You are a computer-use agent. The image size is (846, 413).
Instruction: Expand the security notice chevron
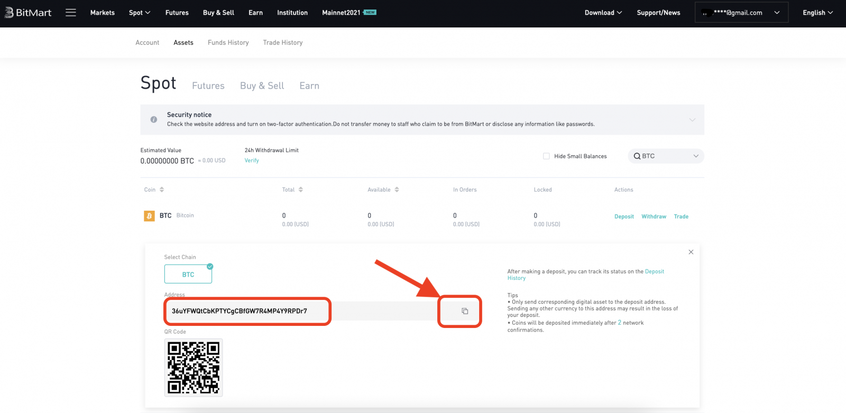[692, 120]
